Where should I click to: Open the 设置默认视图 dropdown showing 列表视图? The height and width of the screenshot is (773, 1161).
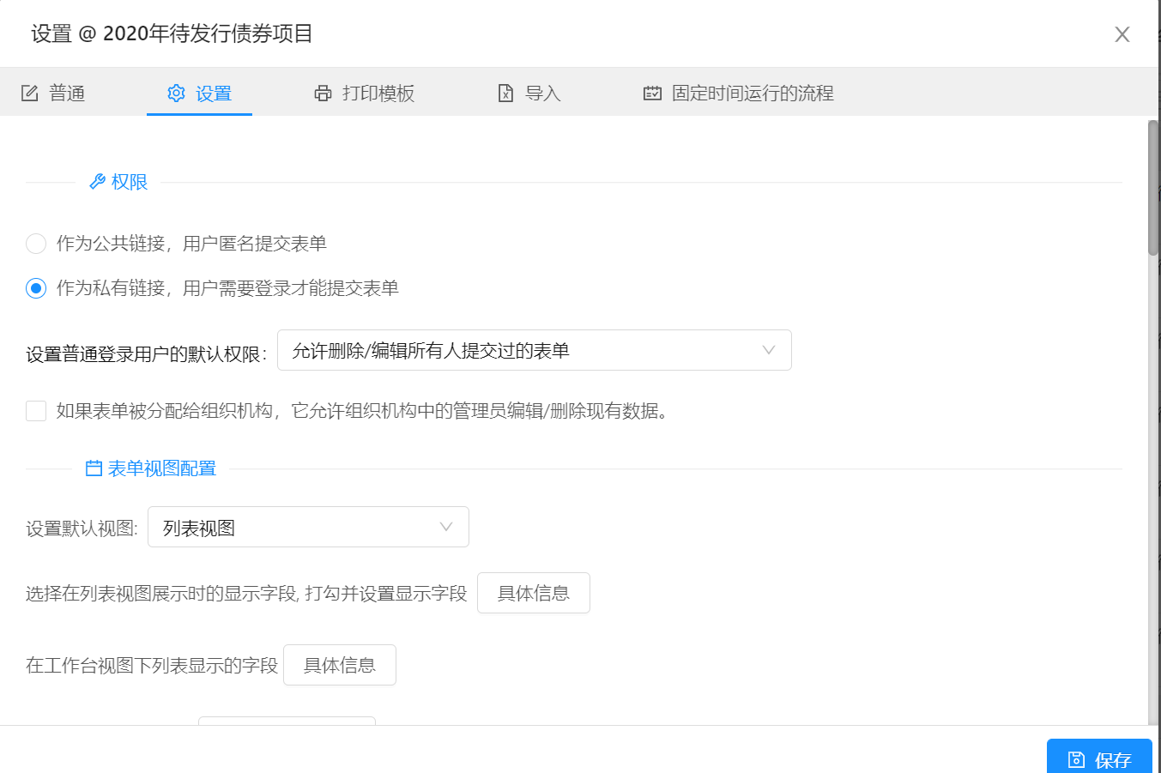308,527
